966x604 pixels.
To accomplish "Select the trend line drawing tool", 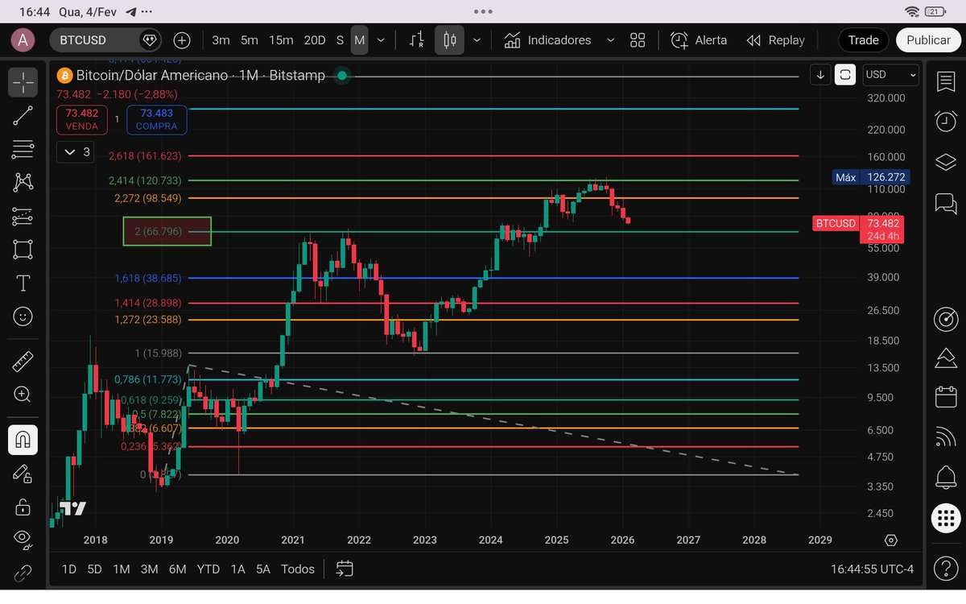I will tap(23, 115).
